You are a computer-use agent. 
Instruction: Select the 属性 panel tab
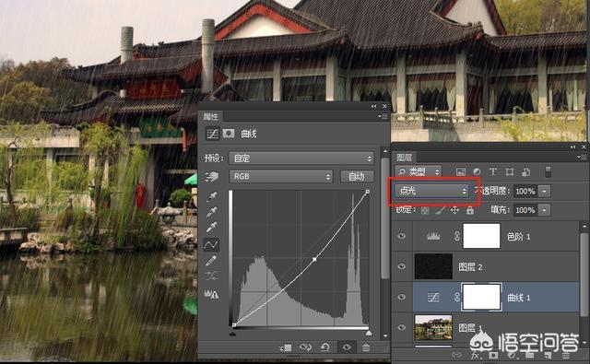(210, 116)
